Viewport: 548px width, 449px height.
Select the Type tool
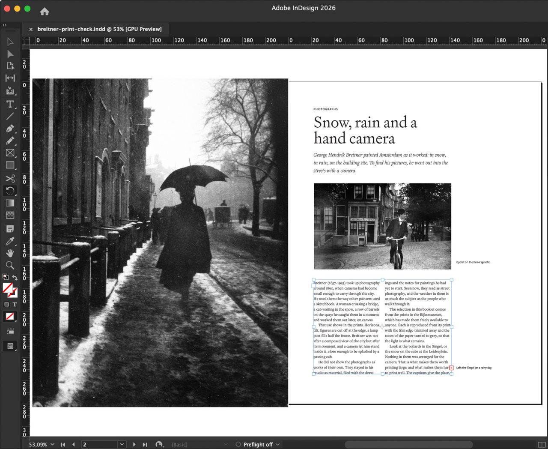coord(10,104)
